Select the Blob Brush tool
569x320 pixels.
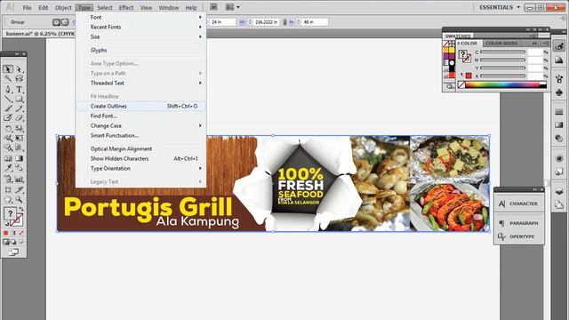8,118
